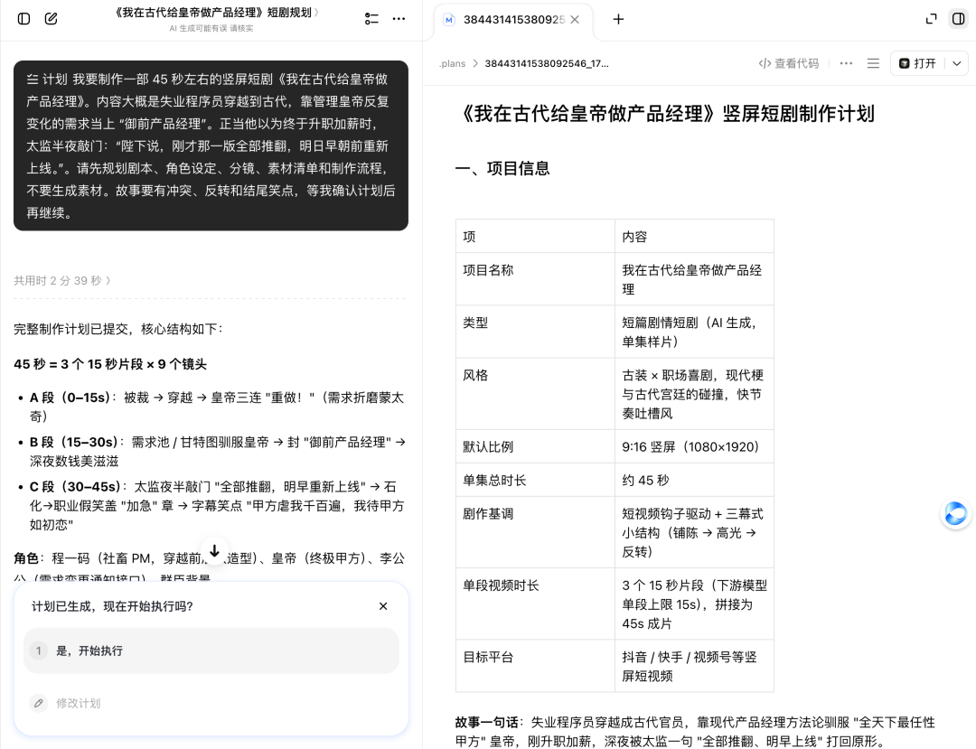Click pencil icon beside 修改计划
Screen dimensions: 976x749
pyautogui.click(x=39, y=703)
